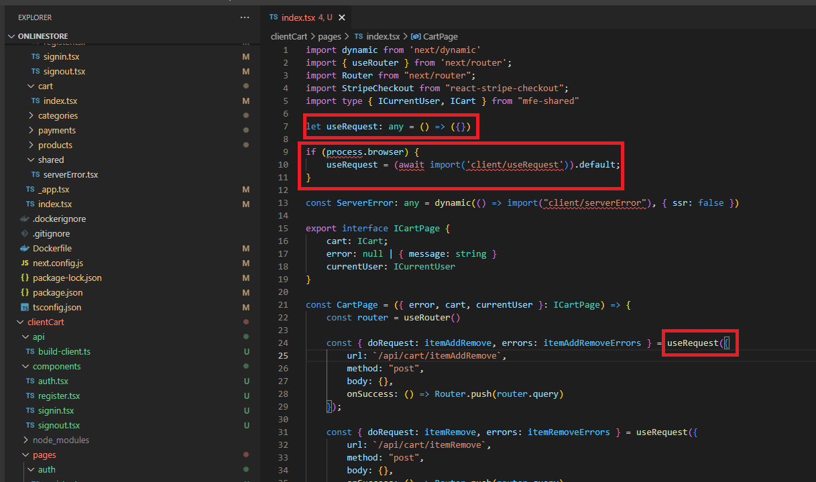The height and width of the screenshot is (482, 816).
Task: Open Explorer more actions ellipsis menu
Action: (245, 17)
